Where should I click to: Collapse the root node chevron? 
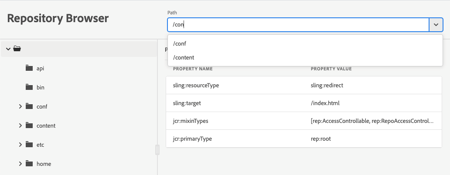(x=8, y=49)
